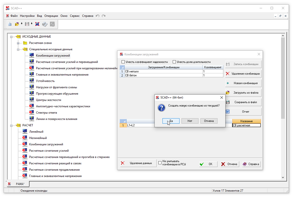
Task: Close the SCAD++ (64-бит) message box
Action: tap(222, 98)
